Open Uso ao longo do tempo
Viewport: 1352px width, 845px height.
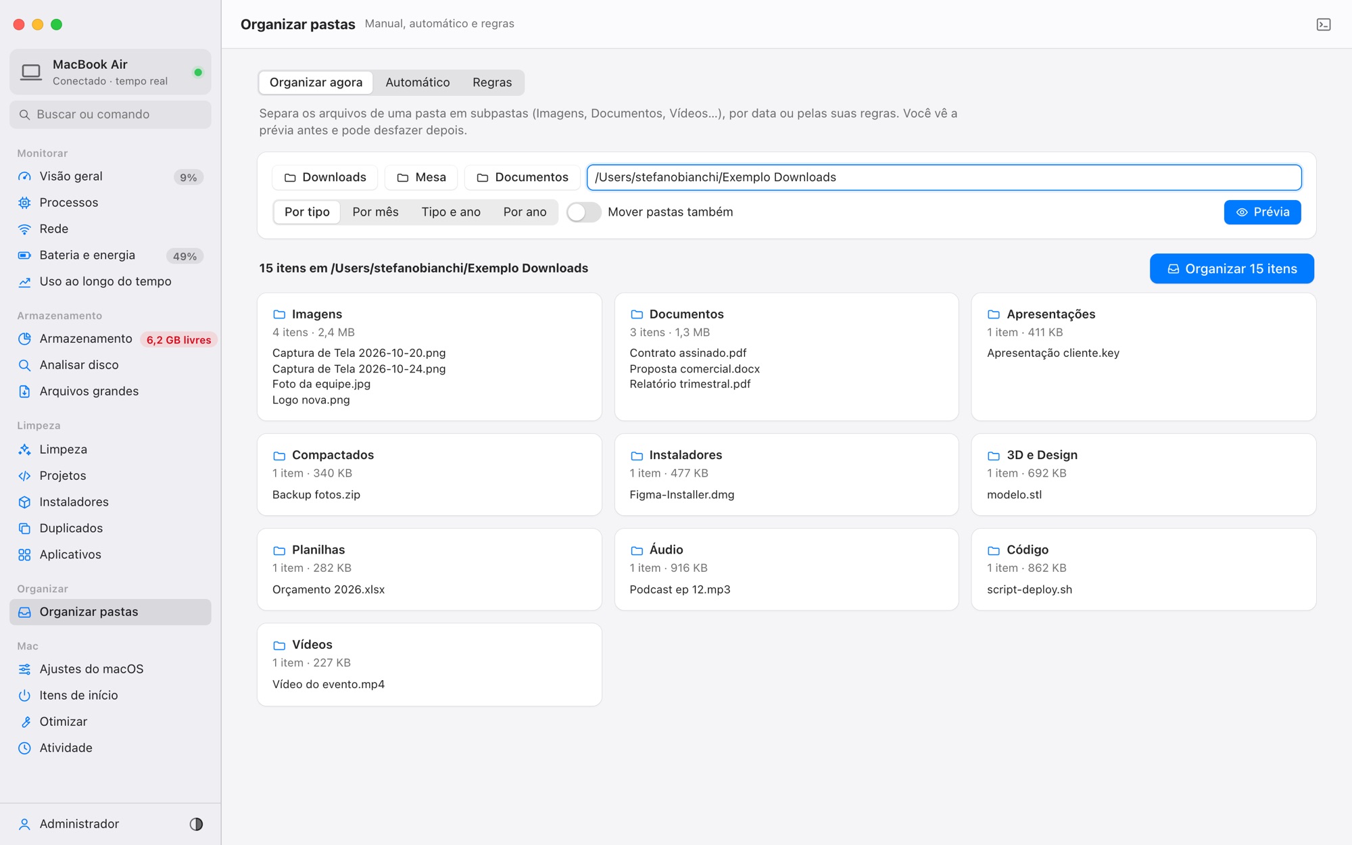[110, 282]
